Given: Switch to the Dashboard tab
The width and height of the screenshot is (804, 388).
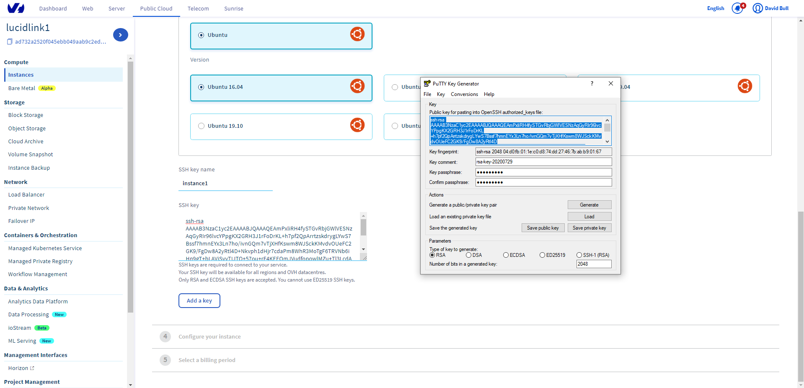Looking at the screenshot, I should [53, 8].
